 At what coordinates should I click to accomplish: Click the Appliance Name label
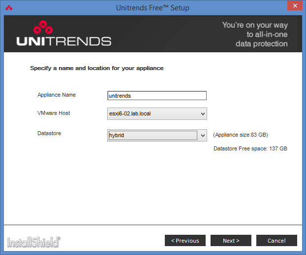pyautogui.click(x=57, y=95)
